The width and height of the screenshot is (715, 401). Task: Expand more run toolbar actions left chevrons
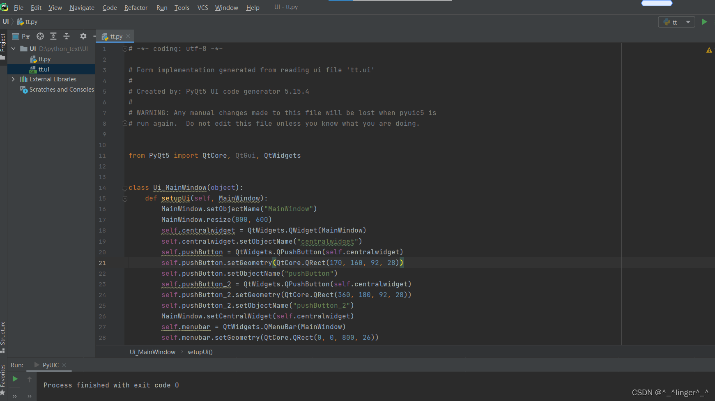[x=15, y=396]
